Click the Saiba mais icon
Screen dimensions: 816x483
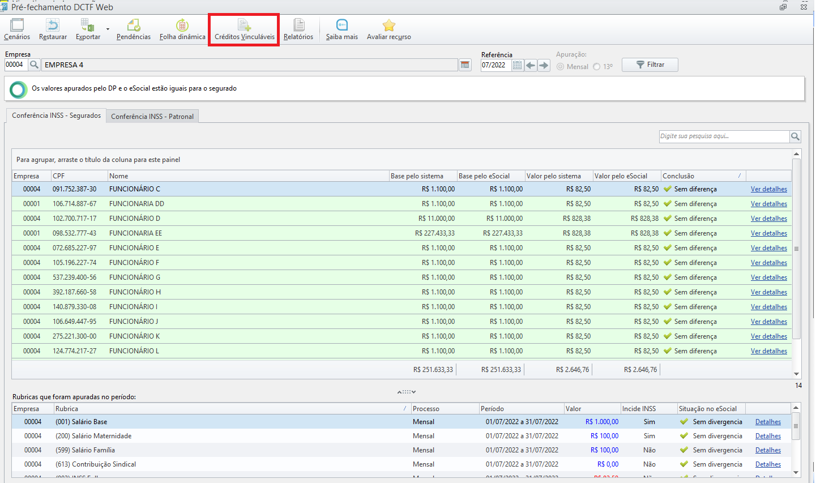(342, 29)
